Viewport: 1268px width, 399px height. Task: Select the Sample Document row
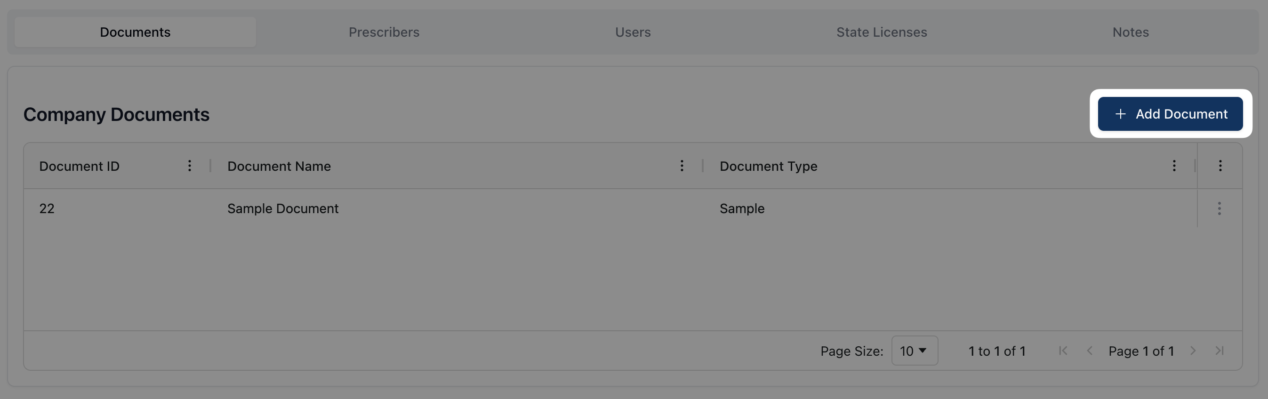pos(282,208)
